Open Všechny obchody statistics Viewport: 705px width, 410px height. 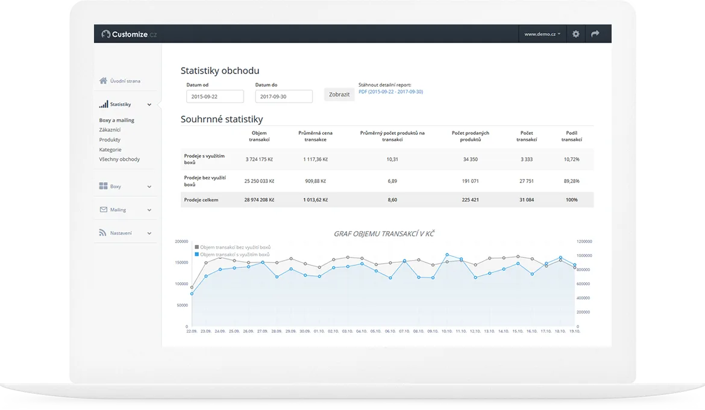coord(119,160)
